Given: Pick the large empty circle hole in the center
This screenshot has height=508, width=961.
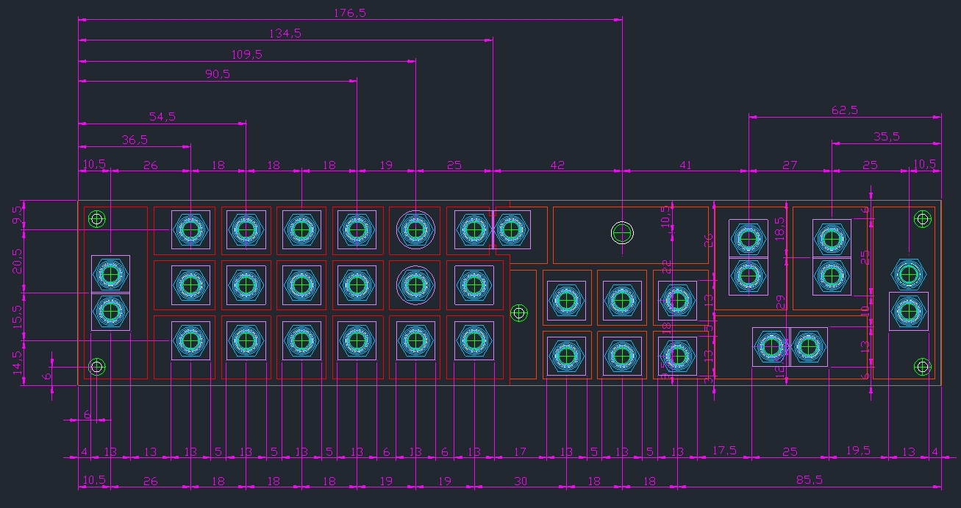Looking at the screenshot, I should click(x=622, y=232).
